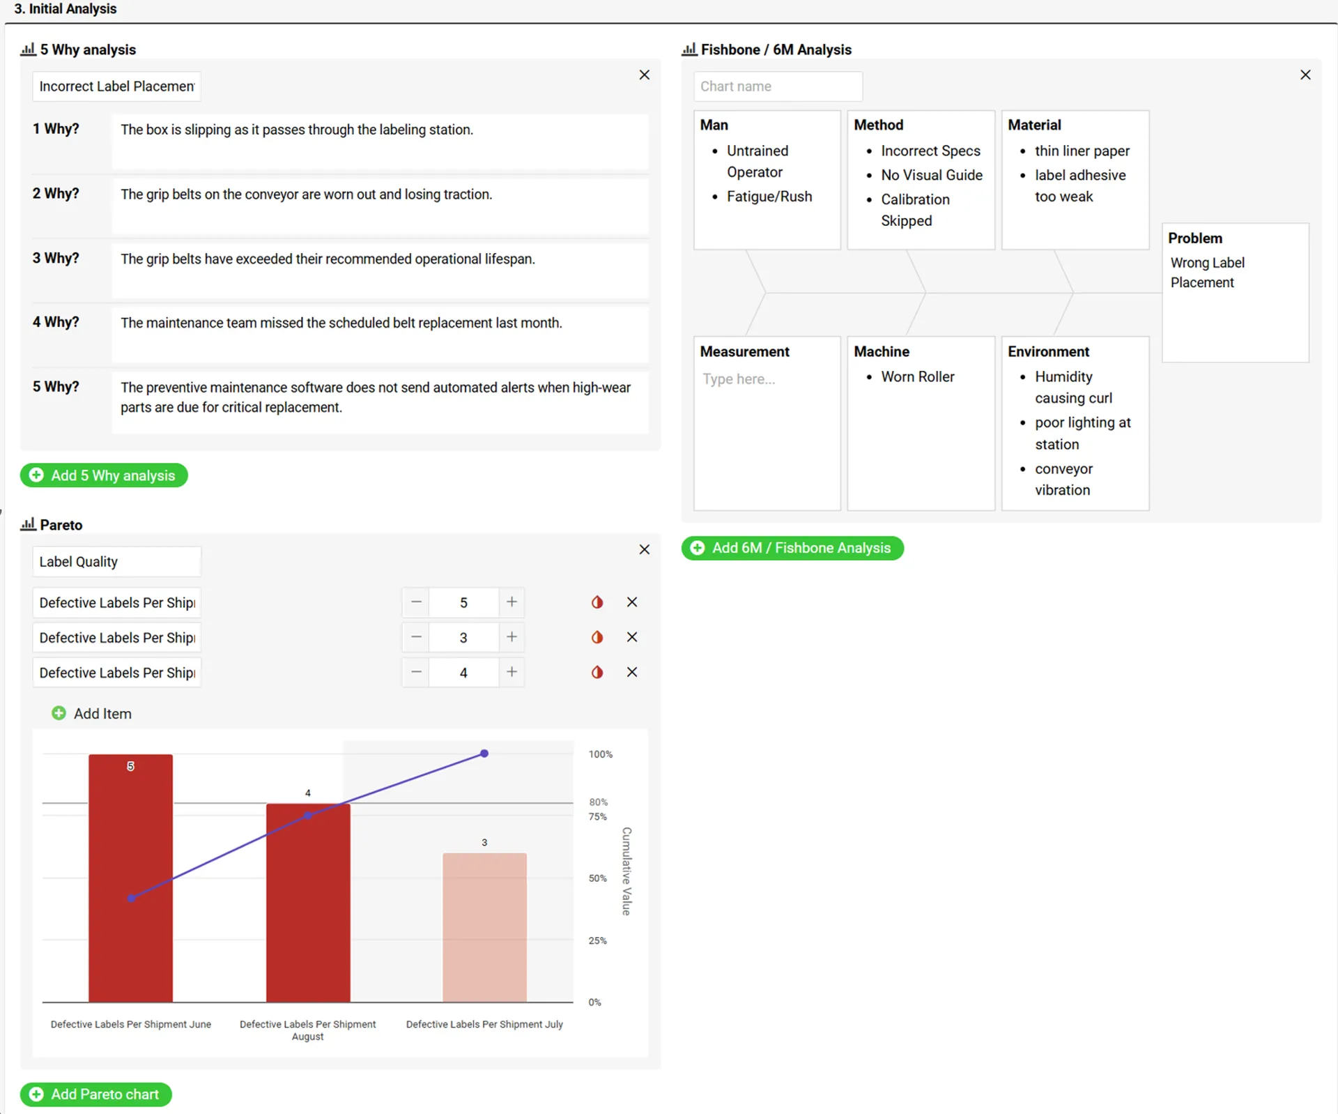Click the Cumulative Value axis title

pos(626,871)
